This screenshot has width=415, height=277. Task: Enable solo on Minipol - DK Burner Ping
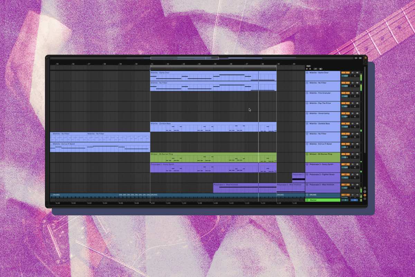point(352,154)
